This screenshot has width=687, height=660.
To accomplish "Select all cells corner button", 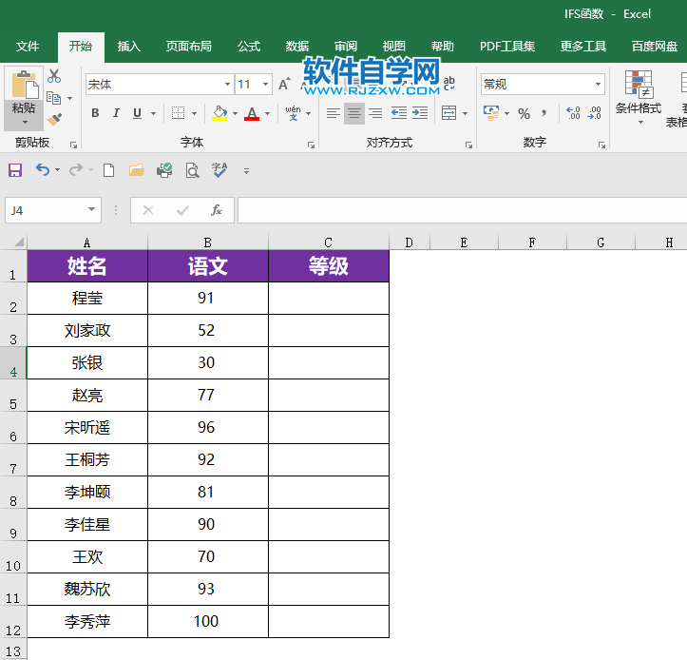I will coord(18,243).
